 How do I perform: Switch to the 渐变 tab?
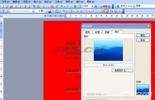coord(88,32)
